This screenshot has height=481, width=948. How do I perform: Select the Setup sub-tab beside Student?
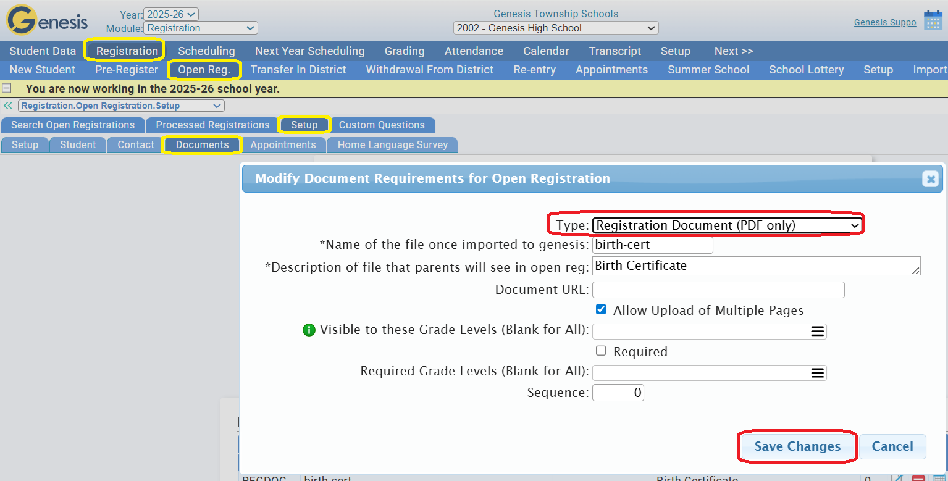click(25, 144)
